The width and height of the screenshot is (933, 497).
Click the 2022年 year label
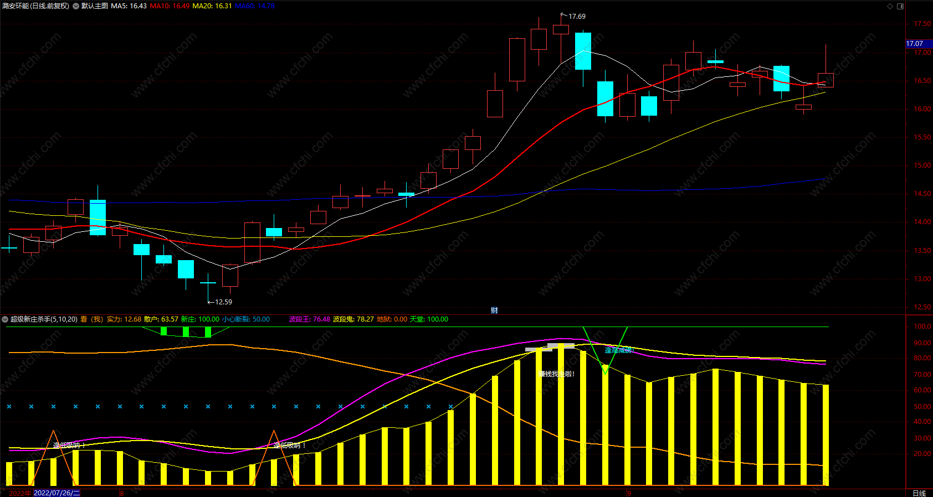(20, 493)
